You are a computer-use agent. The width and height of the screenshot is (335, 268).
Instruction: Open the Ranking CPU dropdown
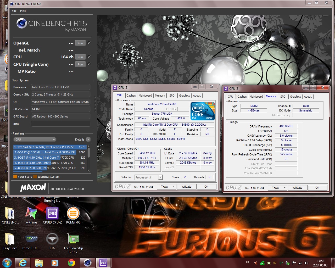click(x=35, y=139)
